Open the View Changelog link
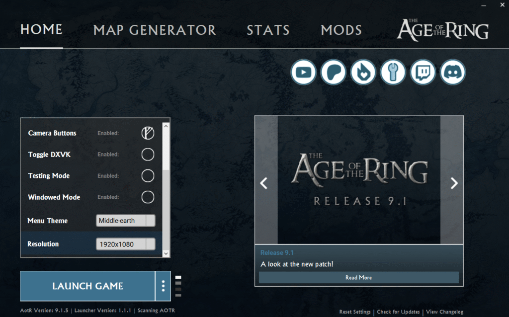 tap(445, 312)
